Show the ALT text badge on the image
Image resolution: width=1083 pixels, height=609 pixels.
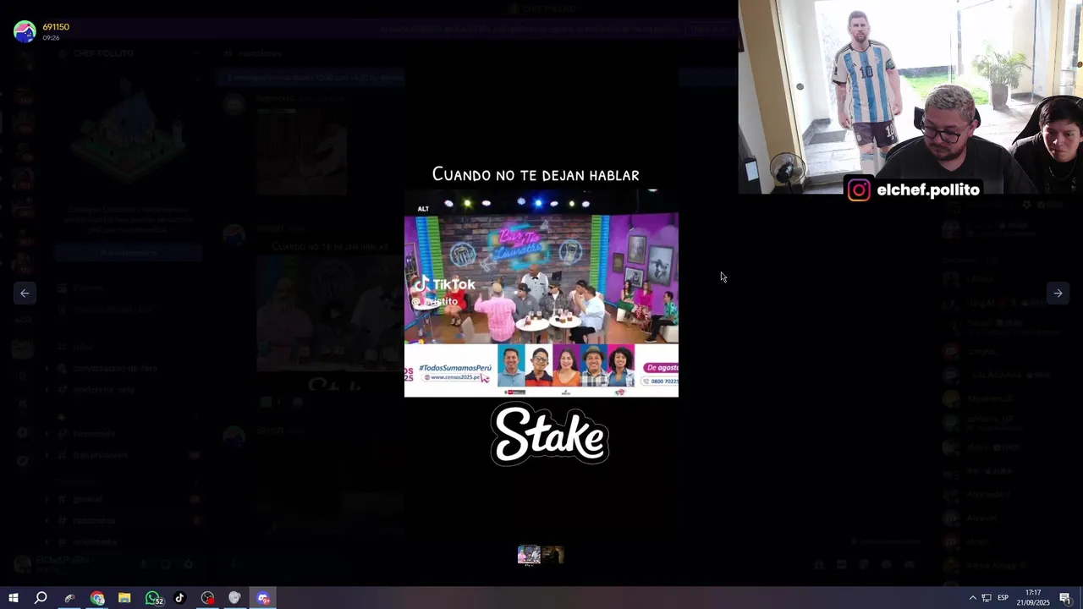423,209
